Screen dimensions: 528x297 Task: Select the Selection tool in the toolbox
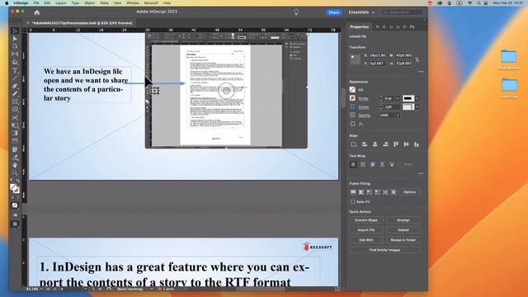pos(15,31)
